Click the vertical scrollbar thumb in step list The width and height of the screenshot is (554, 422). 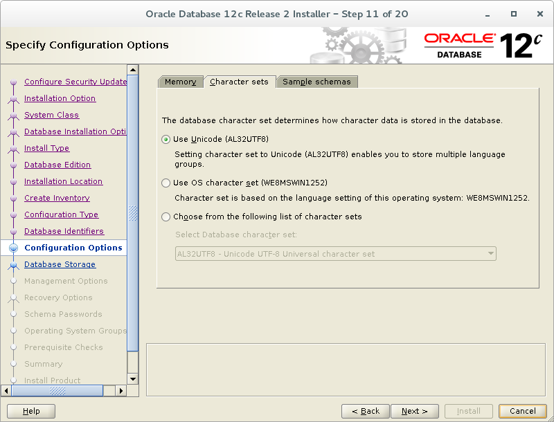(133, 213)
